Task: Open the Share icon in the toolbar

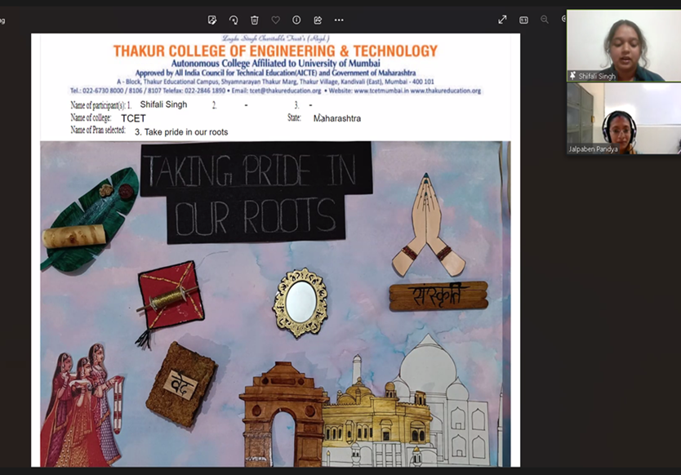Action: pos(318,20)
